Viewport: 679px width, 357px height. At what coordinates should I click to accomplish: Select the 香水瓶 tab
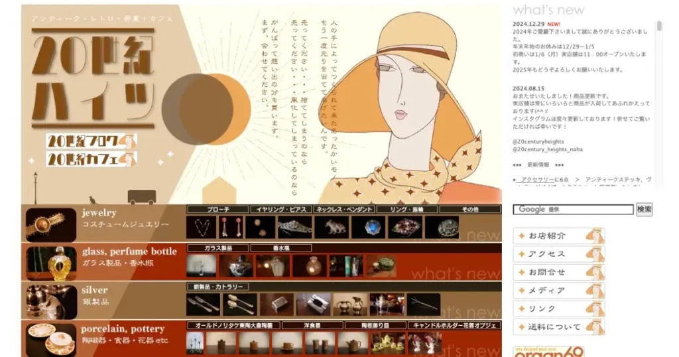pos(281,248)
